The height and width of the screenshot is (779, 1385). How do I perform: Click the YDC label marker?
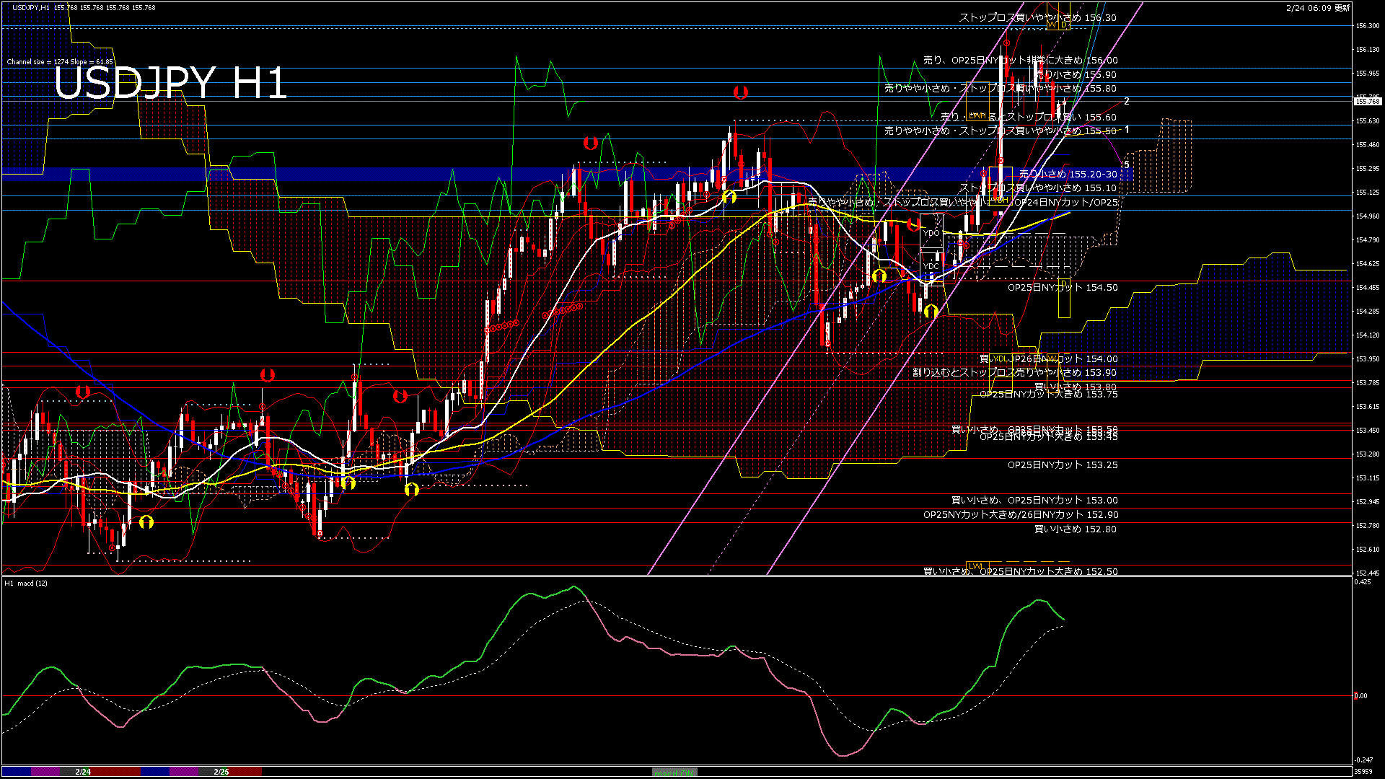pos(931,265)
